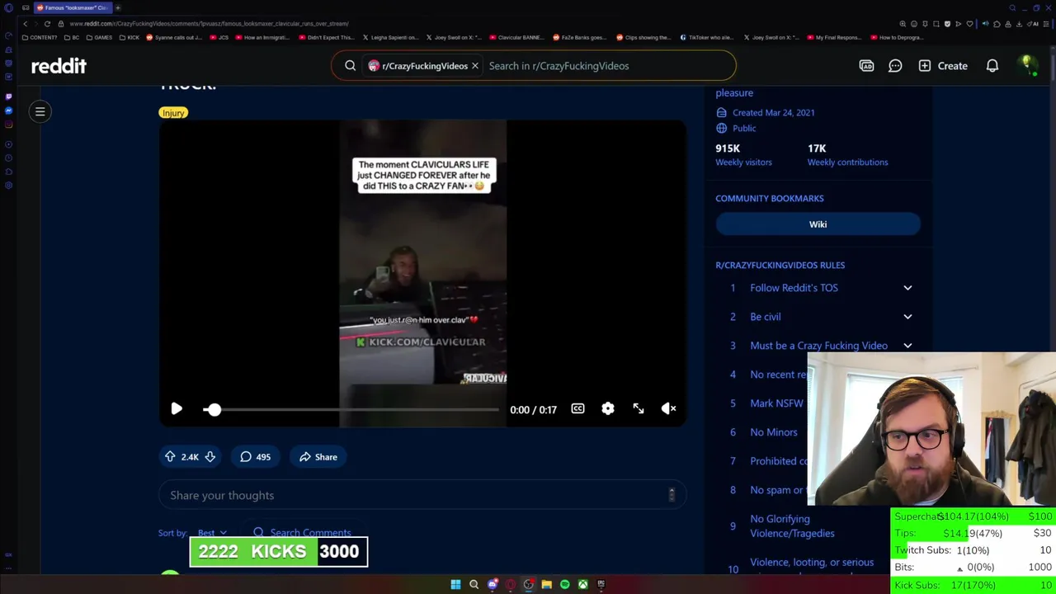Open Discord from the taskbar
Image resolution: width=1056 pixels, height=594 pixels.
493,584
